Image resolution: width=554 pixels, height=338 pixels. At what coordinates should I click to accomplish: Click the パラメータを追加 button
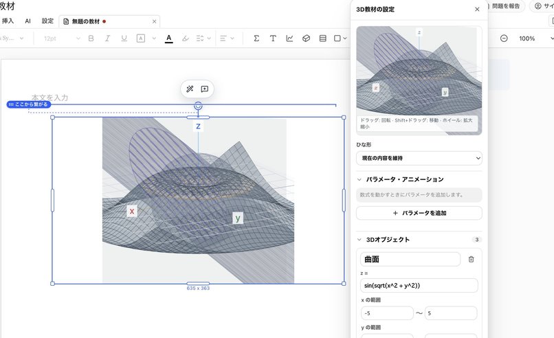pyautogui.click(x=419, y=213)
